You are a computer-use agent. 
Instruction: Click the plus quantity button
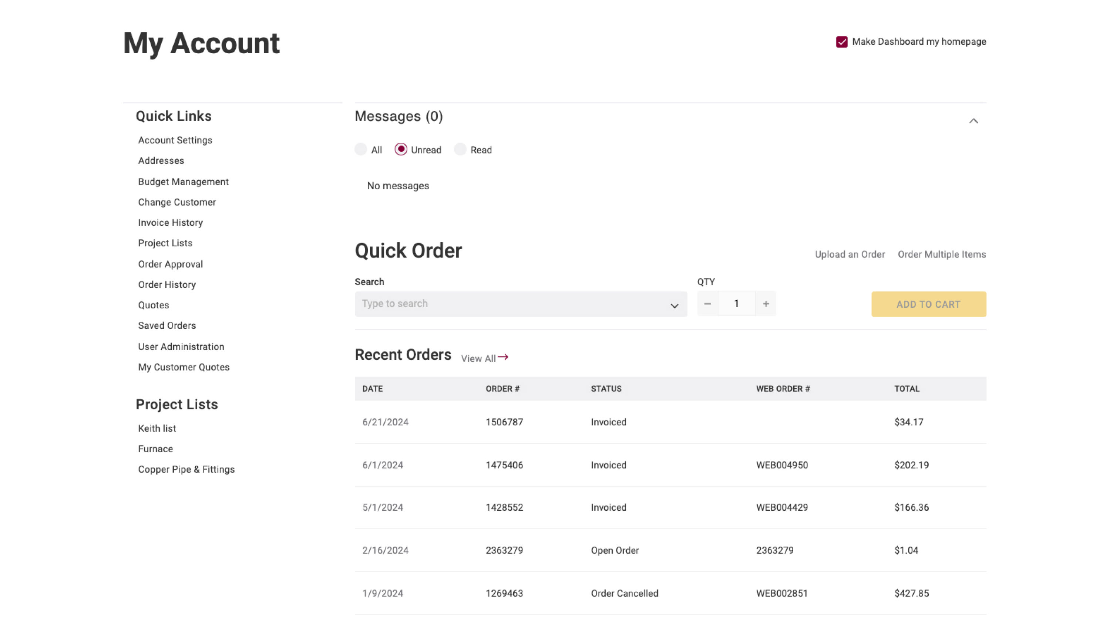click(x=766, y=304)
